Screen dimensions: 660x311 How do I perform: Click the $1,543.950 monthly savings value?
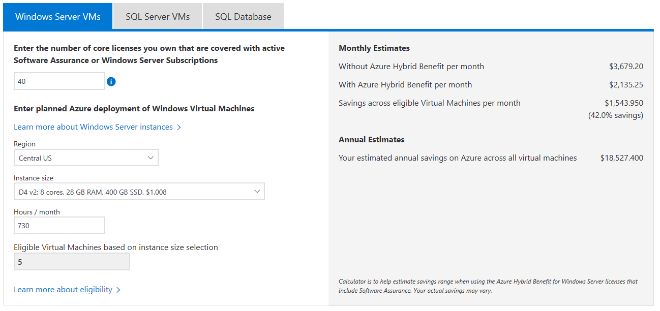(x=624, y=103)
